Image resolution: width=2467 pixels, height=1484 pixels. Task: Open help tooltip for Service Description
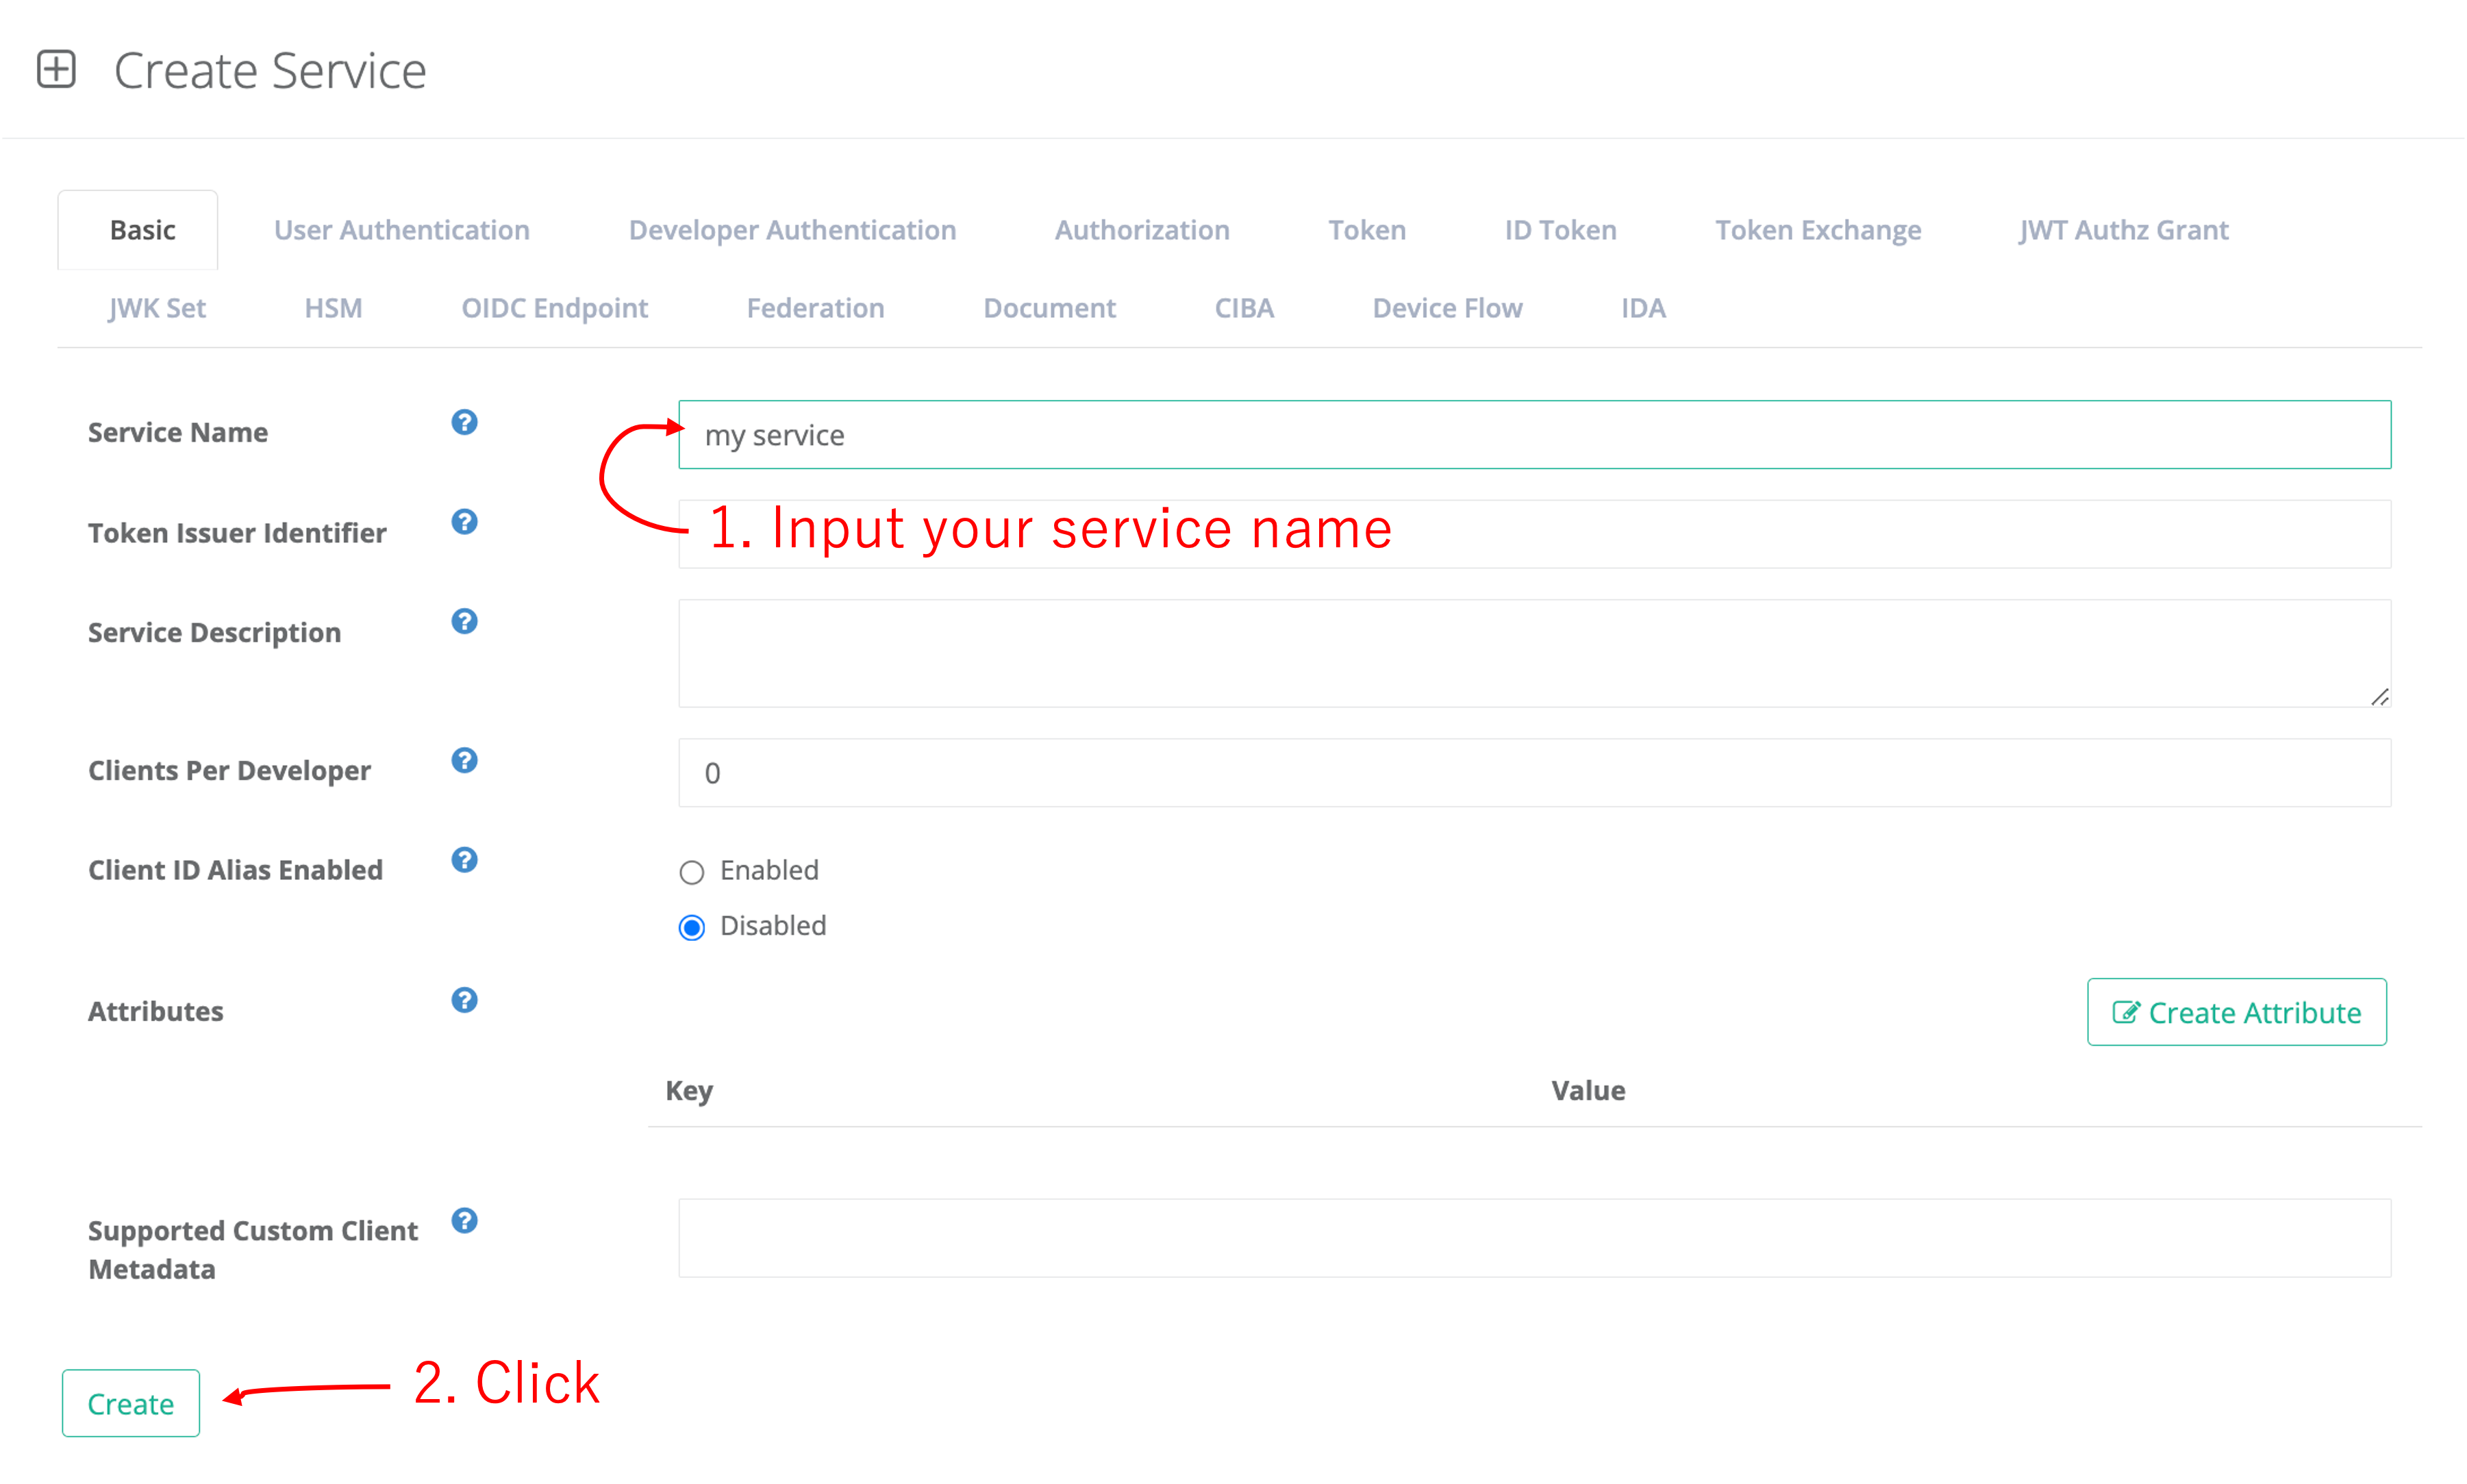(464, 621)
